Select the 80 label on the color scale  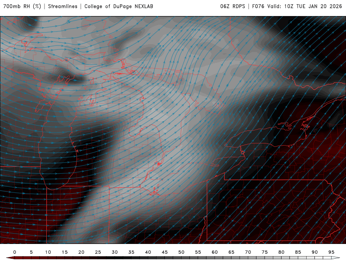pyautogui.click(x=282, y=252)
